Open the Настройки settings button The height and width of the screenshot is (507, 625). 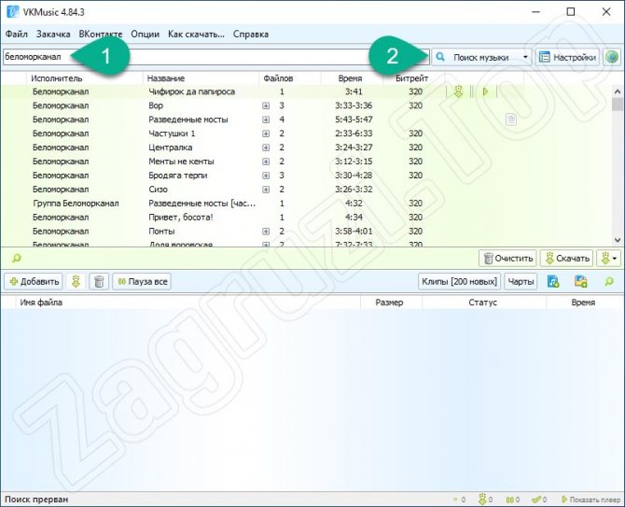(567, 58)
